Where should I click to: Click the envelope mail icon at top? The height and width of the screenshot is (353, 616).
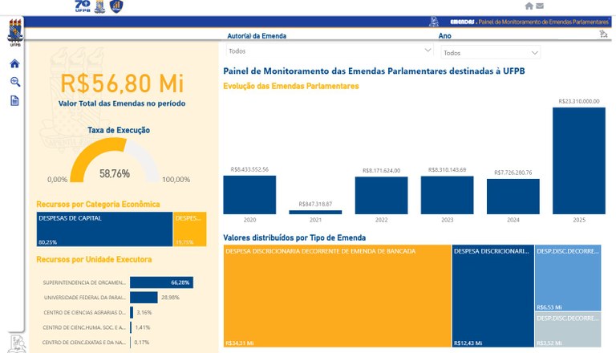click(540, 6)
